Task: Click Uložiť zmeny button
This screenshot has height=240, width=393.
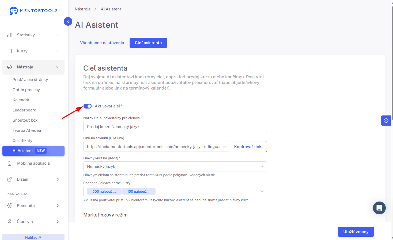Action: pos(356,232)
